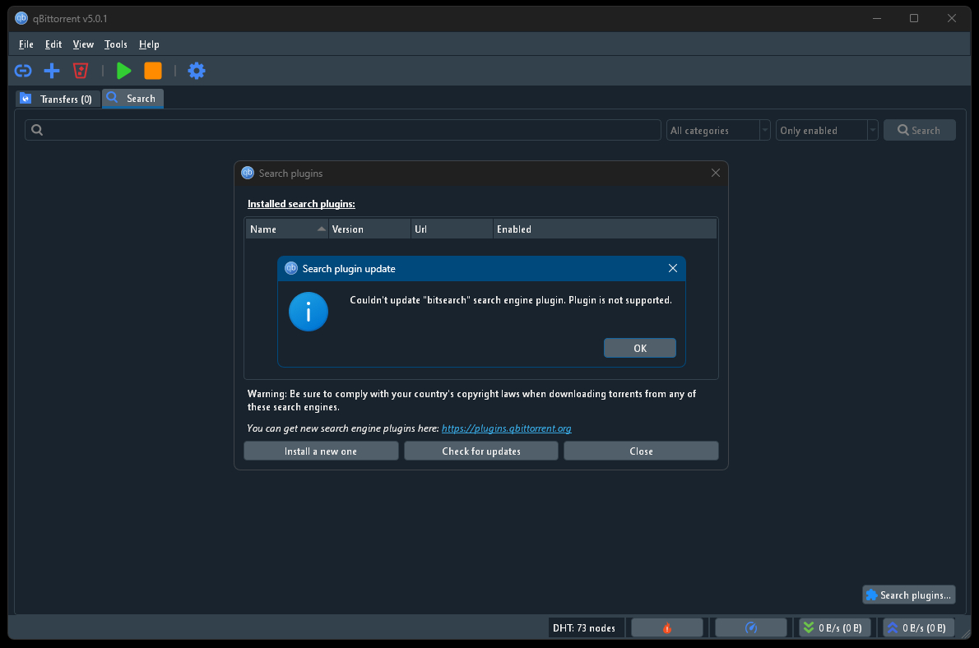Click the "Installed search plugins:" heading text
979x648 pixels.
(301, 204)
